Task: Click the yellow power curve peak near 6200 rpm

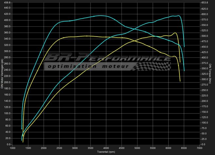Action: pyautogui.click(x=176, y=33)
